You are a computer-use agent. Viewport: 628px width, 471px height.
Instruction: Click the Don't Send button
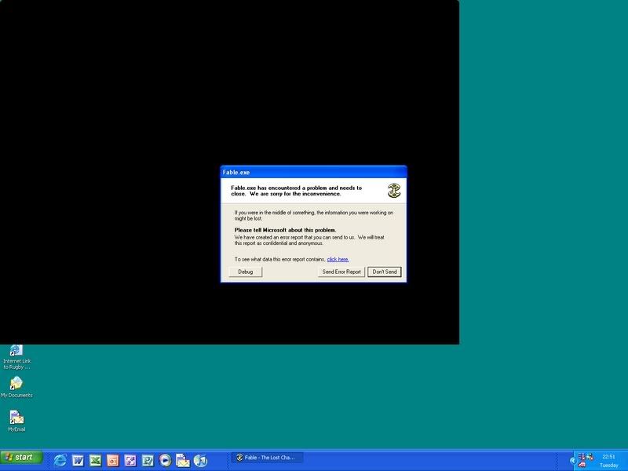[385, 272]
